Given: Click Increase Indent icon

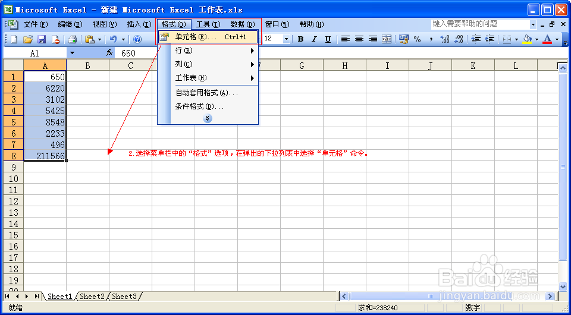Looking at the screenshot, I should [490, 39].
